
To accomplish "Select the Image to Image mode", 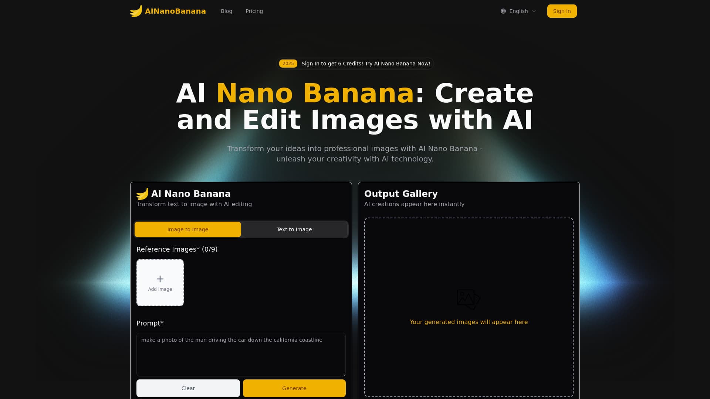I will pyautogui.click(x=188, y=229).
